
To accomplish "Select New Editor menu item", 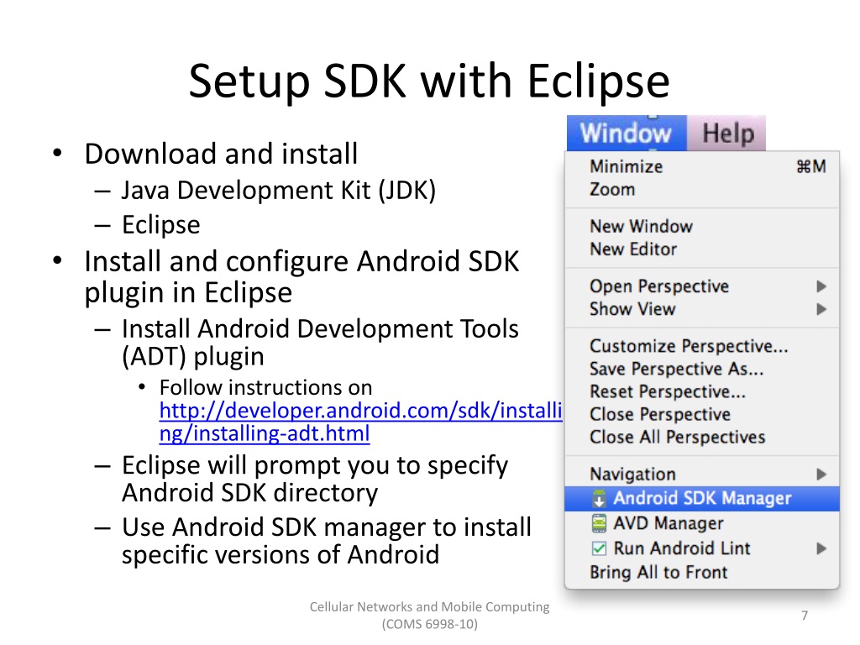I will (702, 249).
